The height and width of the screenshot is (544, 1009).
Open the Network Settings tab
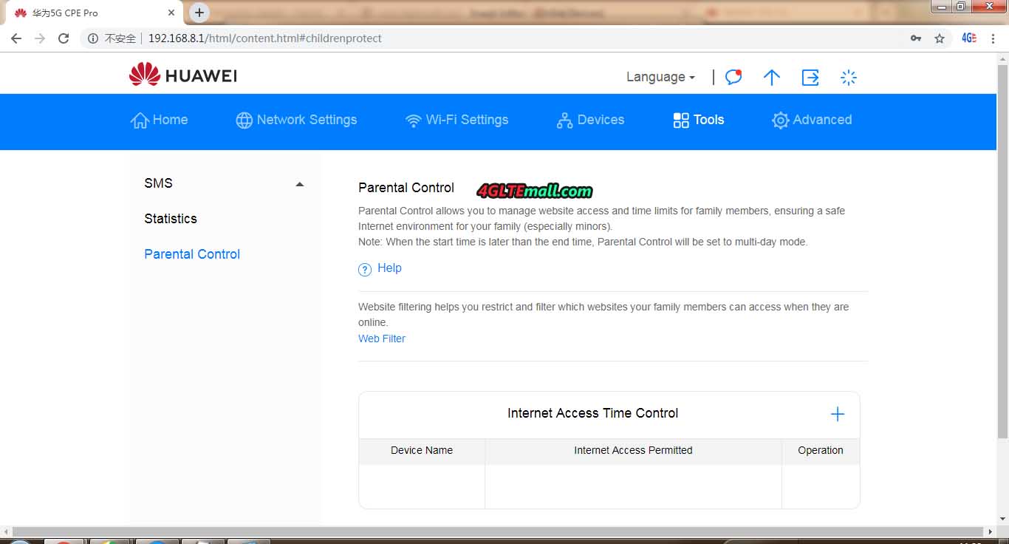296,120
